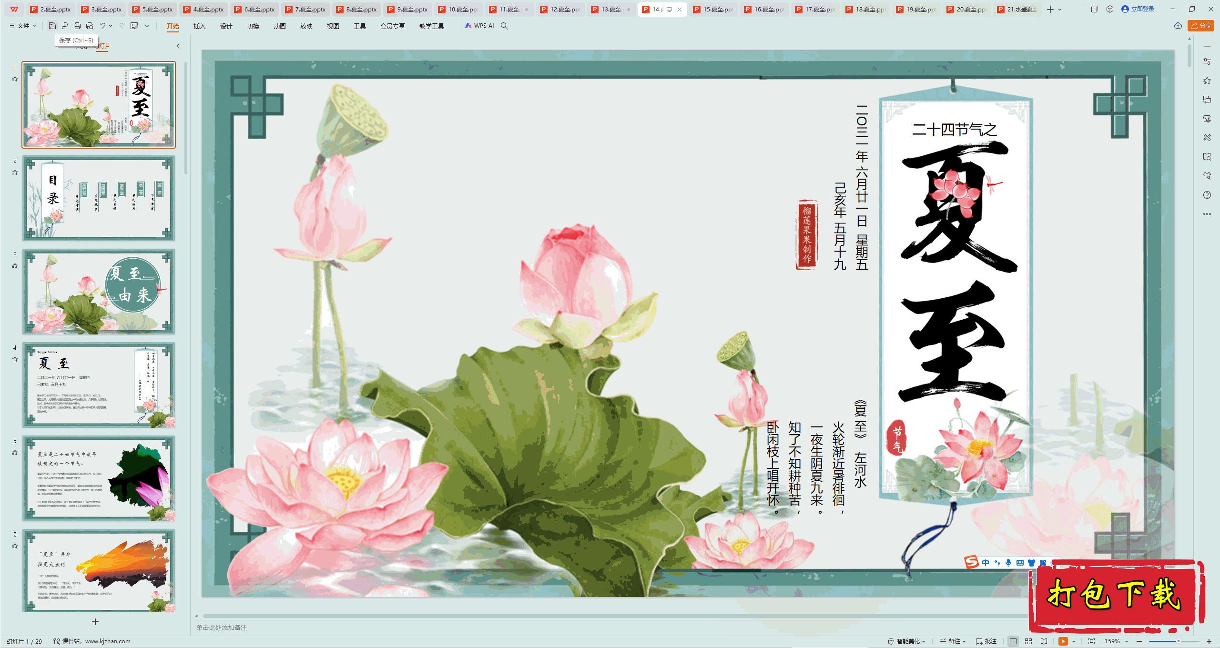Click the horizontal scrollbar below the slide
Image resolution: width=1220 pixels, height=648 pixels.
point(615,616)
